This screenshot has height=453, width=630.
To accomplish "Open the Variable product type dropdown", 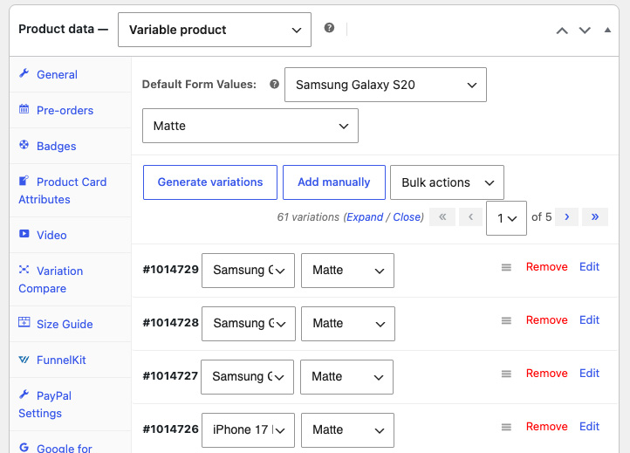I will [x=215, y=30].
